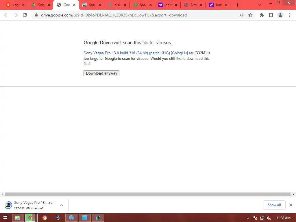Click the network tray icon
Screen dimensions: 296x222
262,218
